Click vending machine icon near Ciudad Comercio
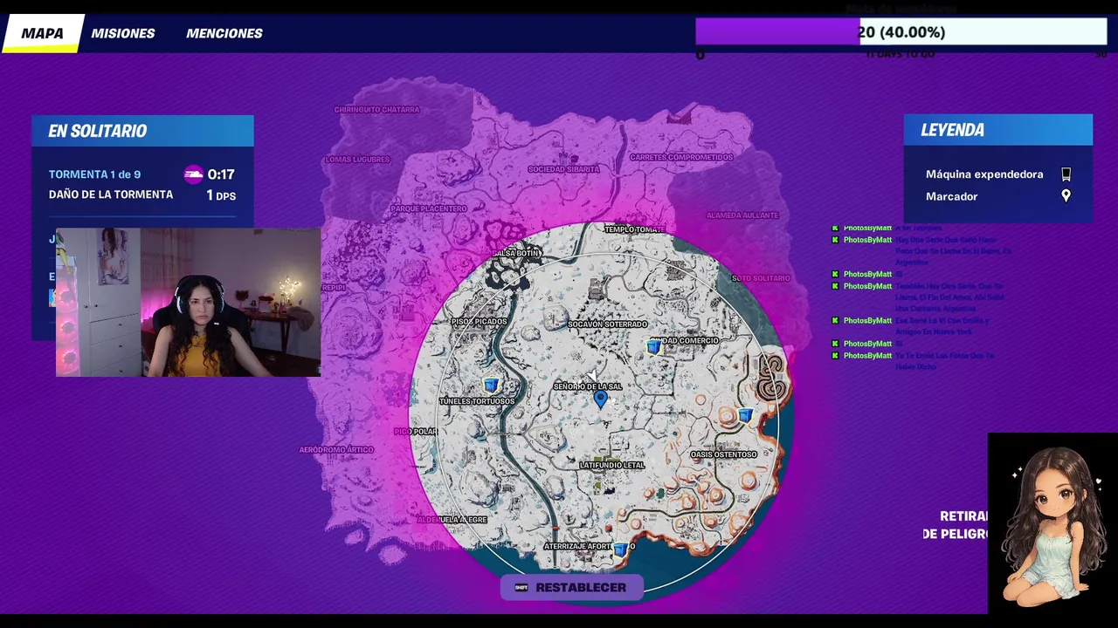 coord(652,348)
